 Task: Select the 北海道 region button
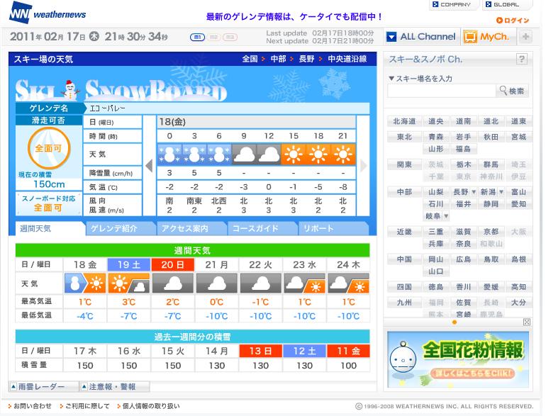(x=404, y=121)
